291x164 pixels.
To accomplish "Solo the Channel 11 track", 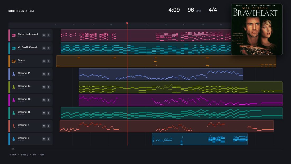I will click(x=48, y=74).
